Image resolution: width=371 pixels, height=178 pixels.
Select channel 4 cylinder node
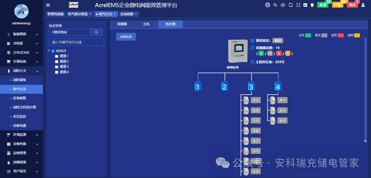(x=278, y=86)
